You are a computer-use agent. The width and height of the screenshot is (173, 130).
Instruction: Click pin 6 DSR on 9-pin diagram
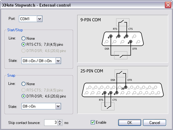(111, 36)
